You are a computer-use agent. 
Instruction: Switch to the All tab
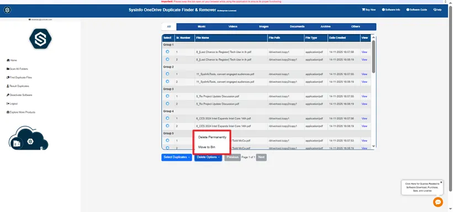click(169, 27)
